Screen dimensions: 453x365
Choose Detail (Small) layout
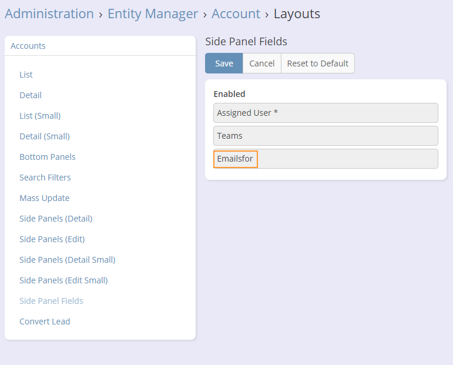(x=45, y=136)
